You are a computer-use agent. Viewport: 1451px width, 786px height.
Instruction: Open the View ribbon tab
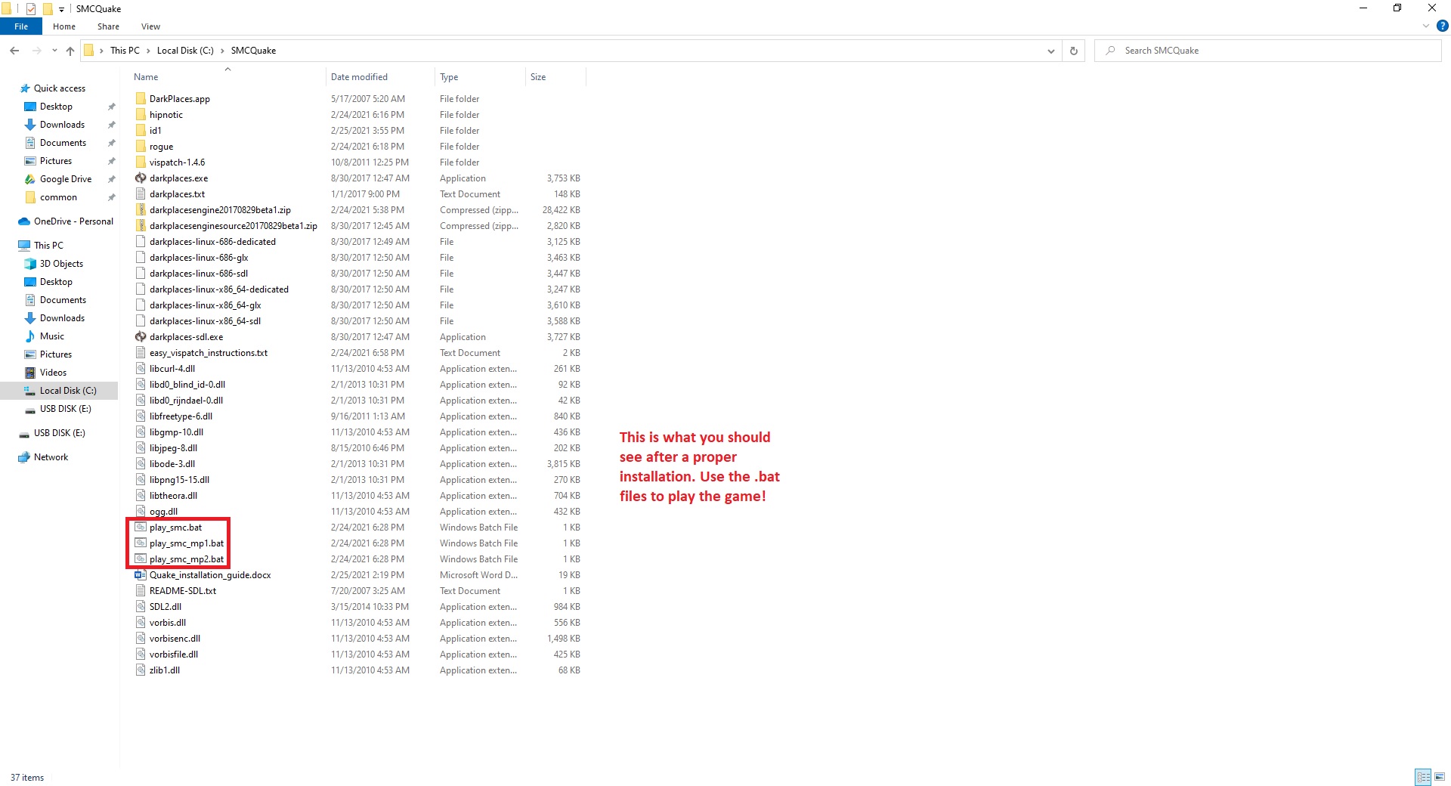[x=150, y=26]
